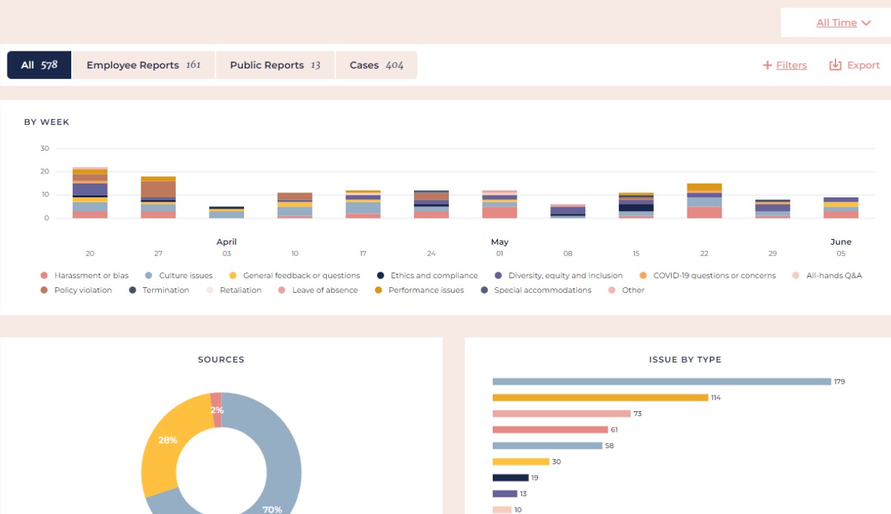Toggle Policy violation legend dot
This screenshot has height=514, width=891.
click(x=45, y=290)
